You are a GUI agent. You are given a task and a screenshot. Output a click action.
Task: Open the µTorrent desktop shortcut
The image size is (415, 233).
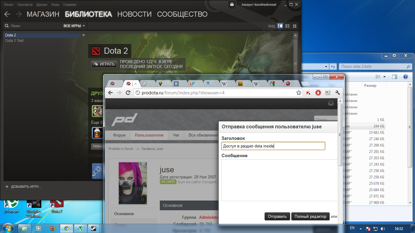tap(11, 207)
